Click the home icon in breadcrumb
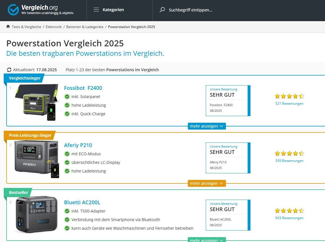The height and width of the screenshot is (242, 325). click(x=8, y=27)
